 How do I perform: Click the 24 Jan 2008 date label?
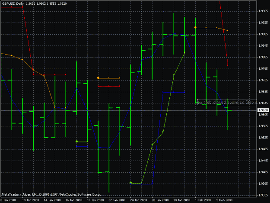click(139, 200)
